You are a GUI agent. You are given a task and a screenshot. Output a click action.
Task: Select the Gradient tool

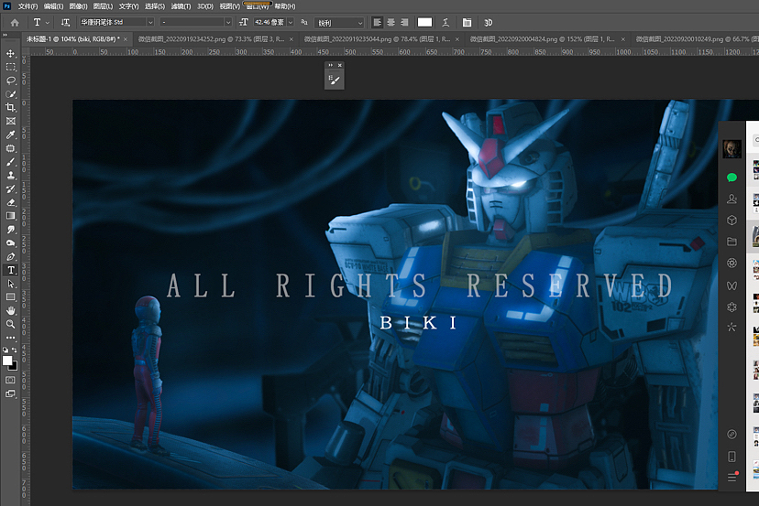pos(11,216)
